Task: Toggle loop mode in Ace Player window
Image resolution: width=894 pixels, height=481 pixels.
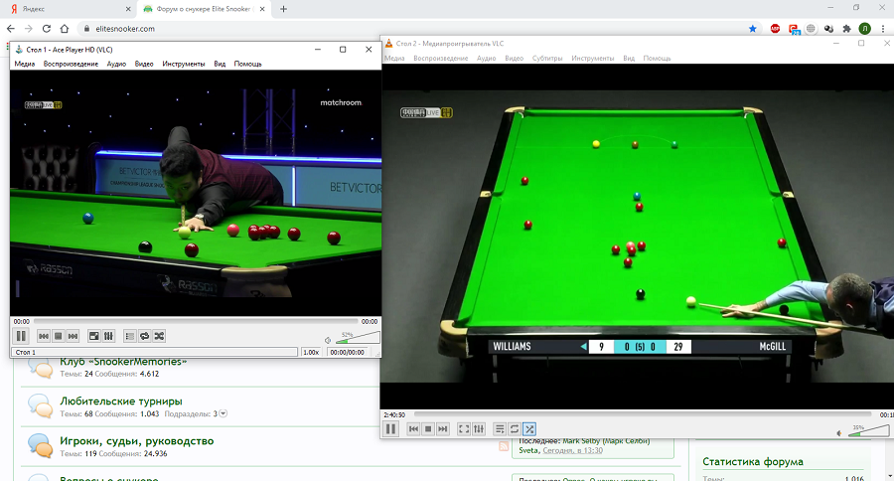Action: (x=145, y=336)
